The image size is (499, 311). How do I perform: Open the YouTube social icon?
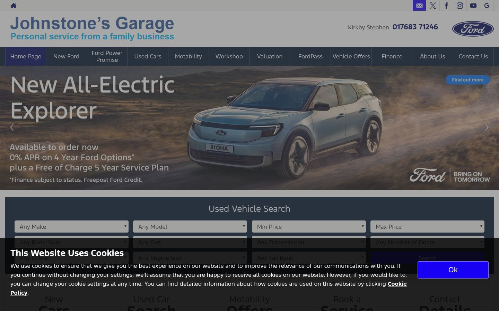click(x=473, y=6)
